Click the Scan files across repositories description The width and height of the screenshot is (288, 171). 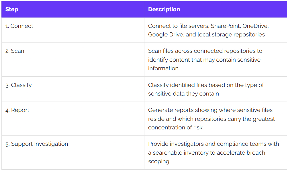(205, 60)
